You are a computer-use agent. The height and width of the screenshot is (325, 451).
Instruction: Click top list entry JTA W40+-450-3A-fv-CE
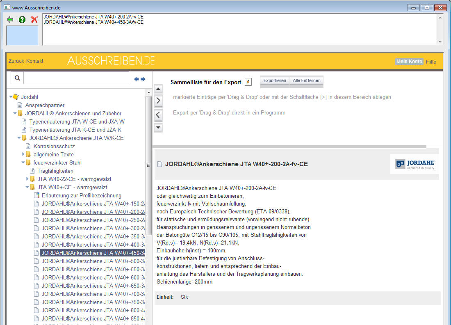[x=93, y=22]
